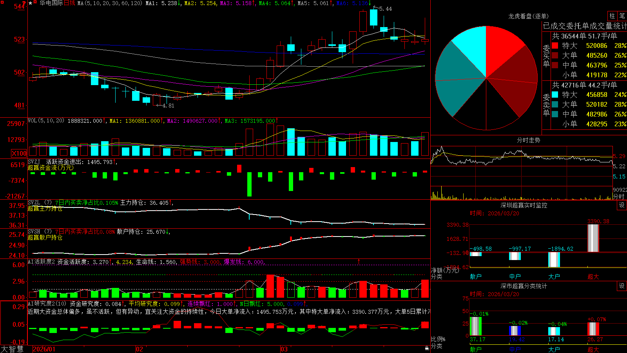The width and height of the screenshot is (627, 353).
Task: Click the 大户 bar showing -1894.62
Action: tap(554, 260)
